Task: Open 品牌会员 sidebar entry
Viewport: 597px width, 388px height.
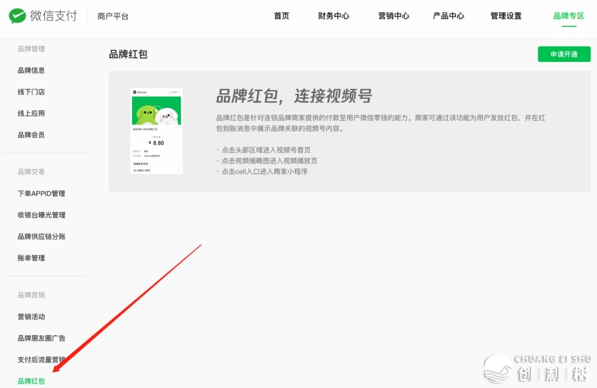Action: 31,135
